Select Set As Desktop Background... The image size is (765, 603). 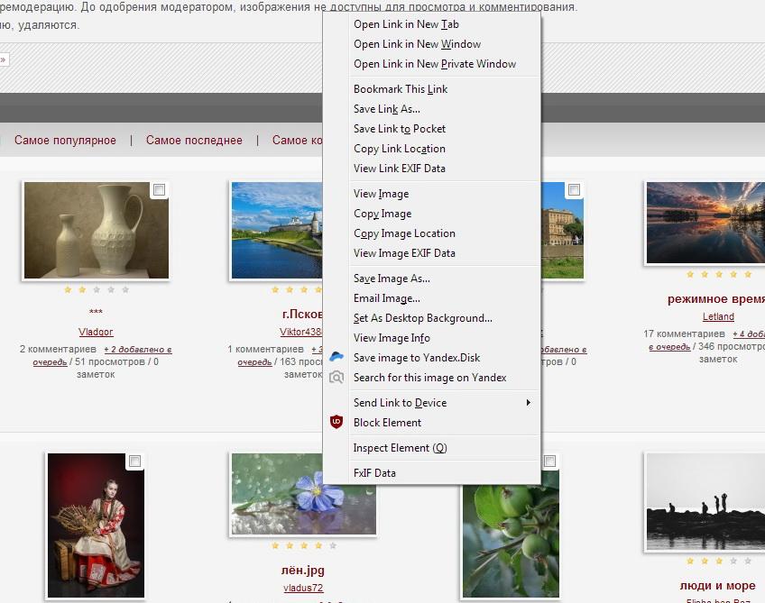[432, 318]
